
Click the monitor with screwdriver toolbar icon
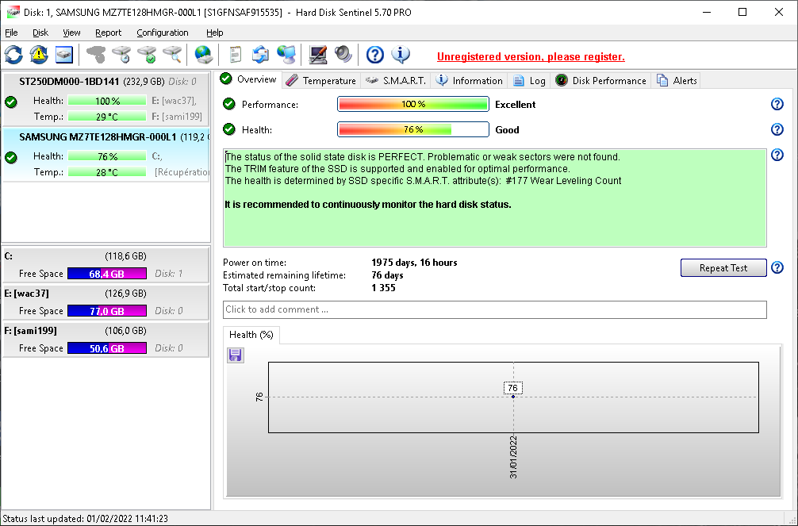tap(318, 55)
